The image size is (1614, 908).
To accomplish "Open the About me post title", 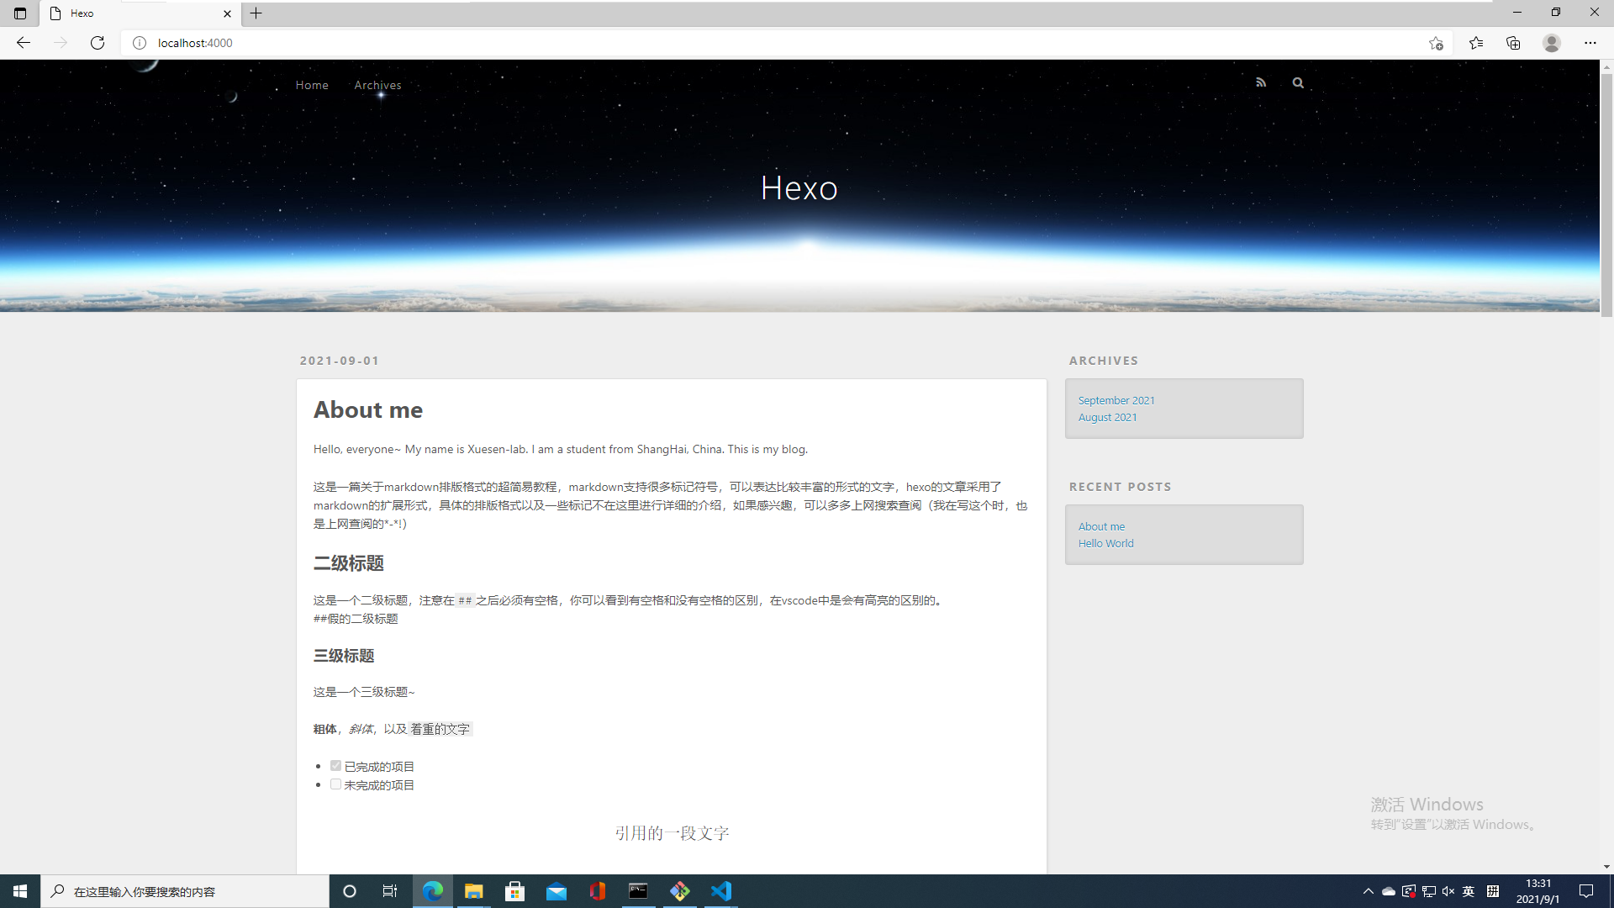I will [x=368, y=409].
